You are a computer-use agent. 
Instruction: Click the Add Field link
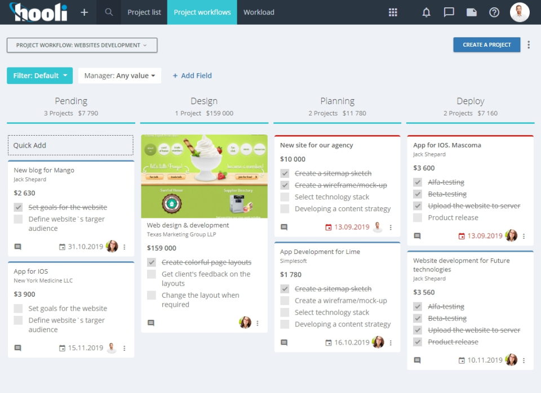click(x=192, y=75)
